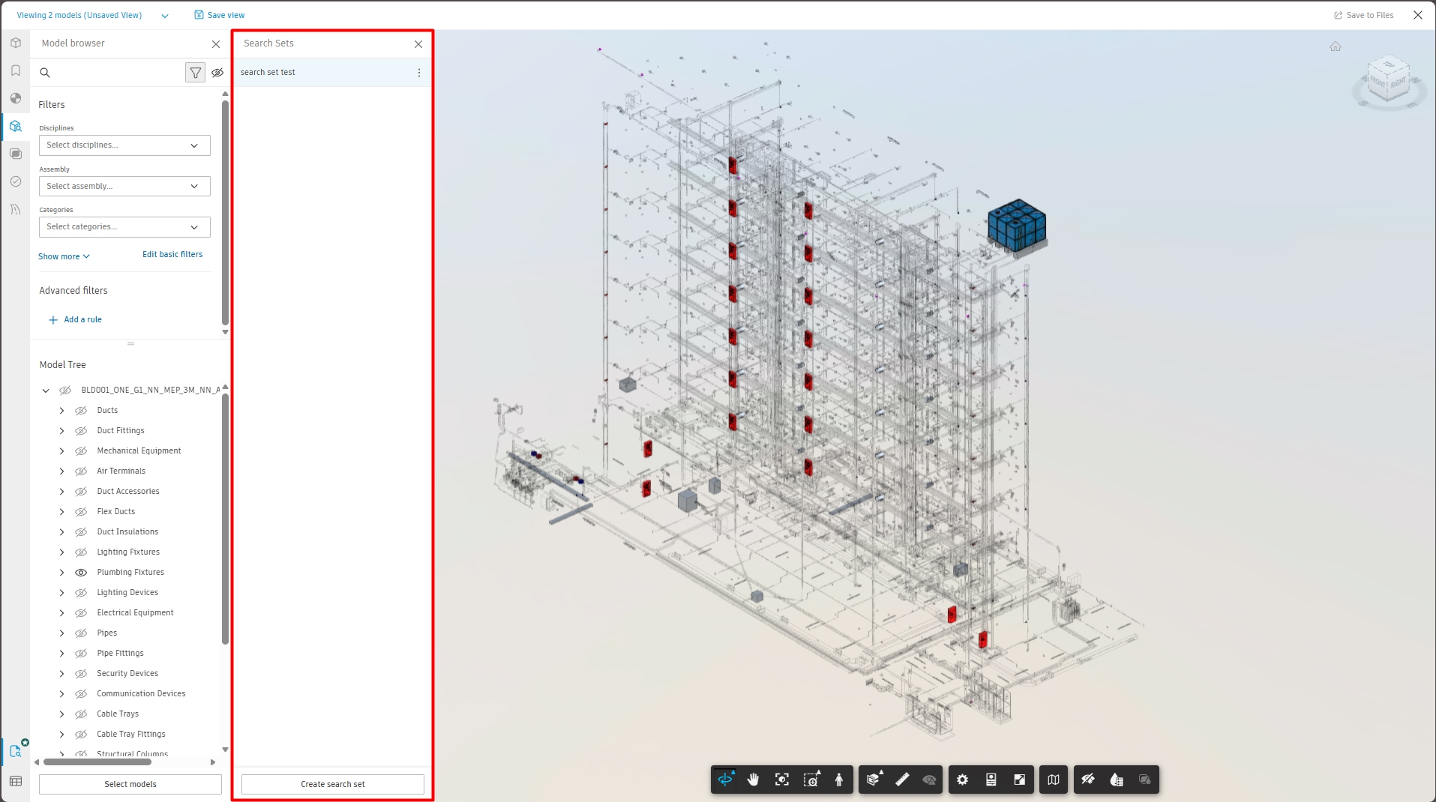Activate the First Person walk tool
The height and width of the screenshot is (802, 1436).
coord(839,780)
